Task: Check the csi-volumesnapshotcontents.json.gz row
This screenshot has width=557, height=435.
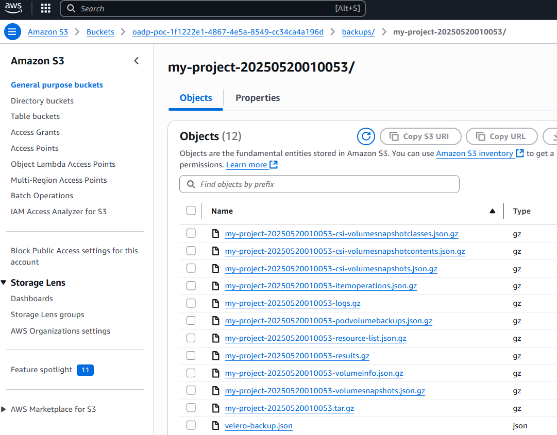Action: 191,251
